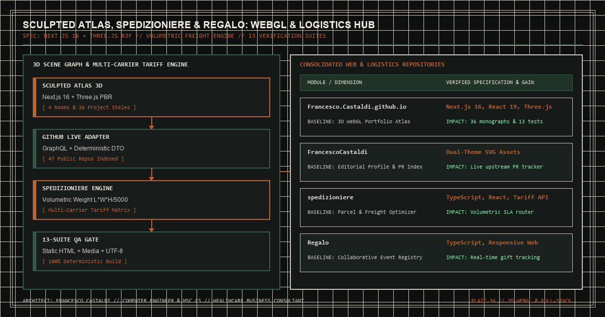
Task: Click 'TypeScript, React, Tariff API' spec
Action: pos(497,197)
